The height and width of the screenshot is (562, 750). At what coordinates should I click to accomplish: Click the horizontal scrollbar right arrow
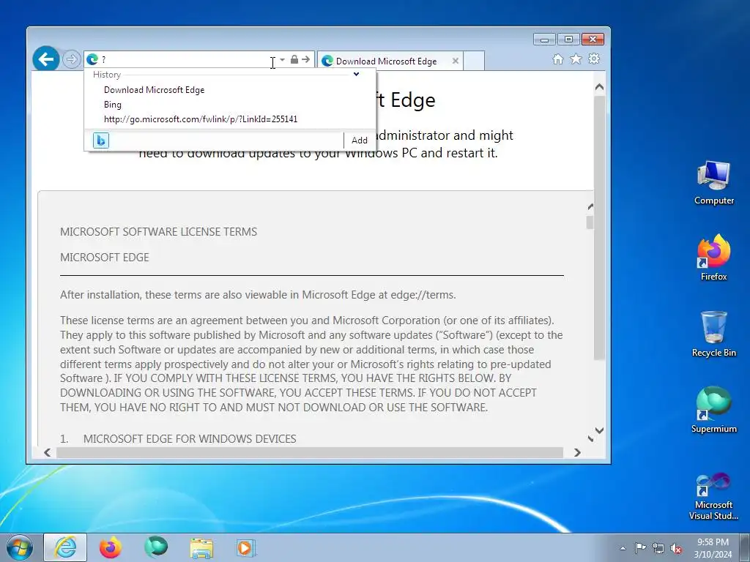click(577, 452)
